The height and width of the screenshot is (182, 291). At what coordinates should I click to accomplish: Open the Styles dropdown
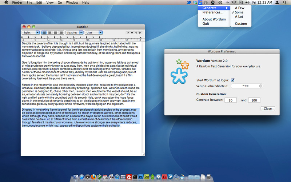click(x=31, y=32)
